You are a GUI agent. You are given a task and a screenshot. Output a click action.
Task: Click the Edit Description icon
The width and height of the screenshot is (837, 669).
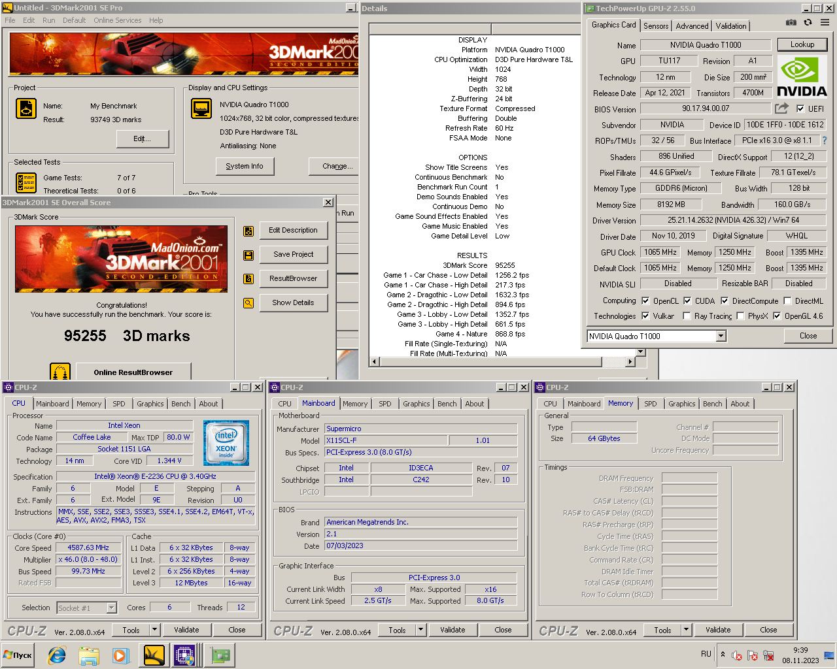click(248, 231)
